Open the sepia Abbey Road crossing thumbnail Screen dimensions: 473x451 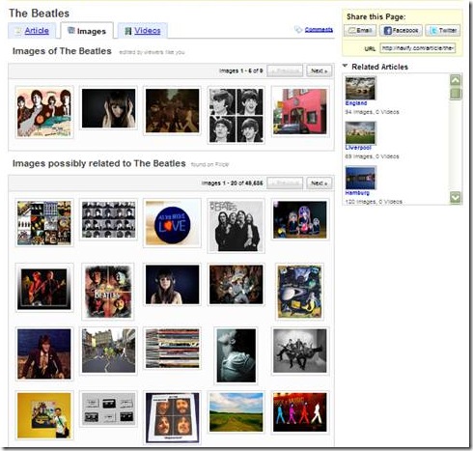point(172,111)
